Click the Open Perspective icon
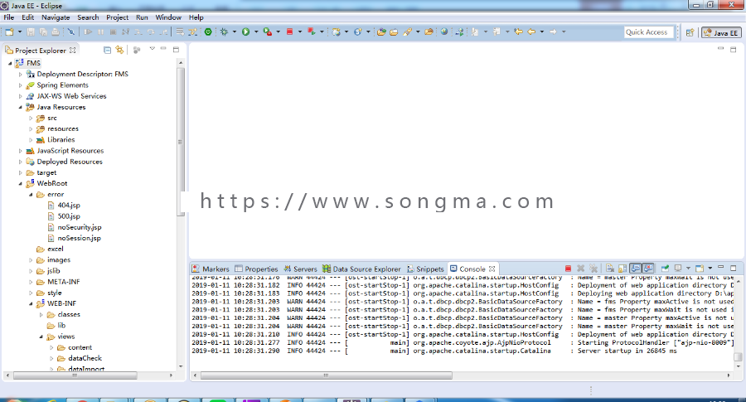The width and height of the screenshot is (746, 402). 690,32
